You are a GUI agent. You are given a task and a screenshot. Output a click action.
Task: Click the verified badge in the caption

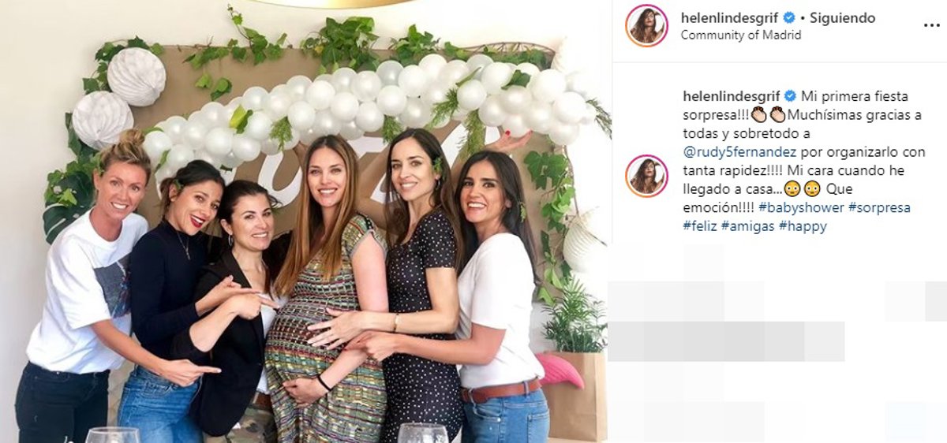tap(790, 96)
